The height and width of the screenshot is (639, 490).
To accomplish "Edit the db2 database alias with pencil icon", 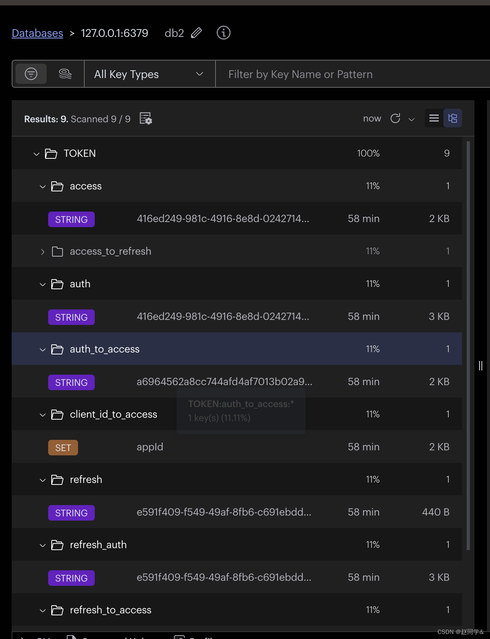I will [196, 33].
